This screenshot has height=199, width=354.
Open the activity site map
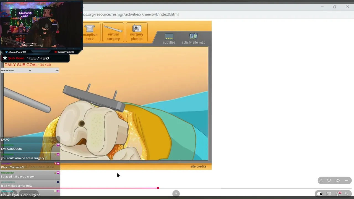(x=193, y=39)
